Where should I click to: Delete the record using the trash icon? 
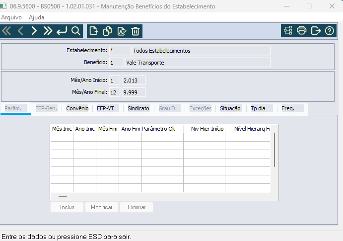[136, 31]
